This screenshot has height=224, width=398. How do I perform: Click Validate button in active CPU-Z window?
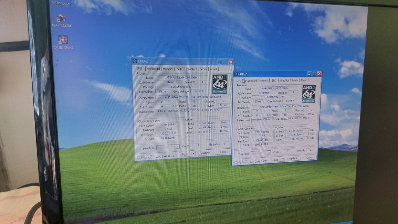[293, 158]
